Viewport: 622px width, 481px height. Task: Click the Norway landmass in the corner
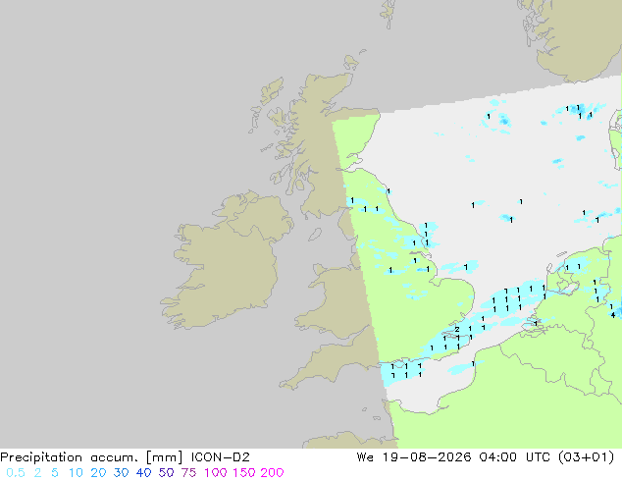click(x=575, y=37)
